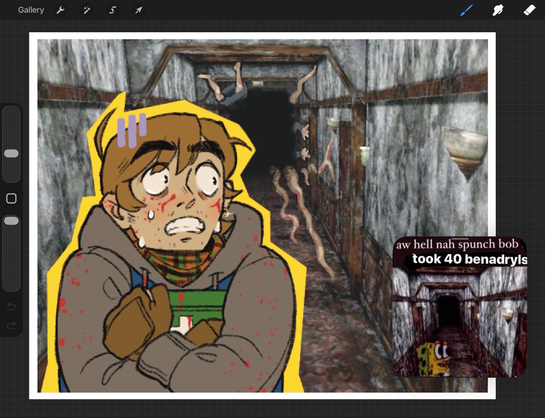Select the Selection S tool
The height and width of the screenshot is (418, 545).
[x=112, y=10]
